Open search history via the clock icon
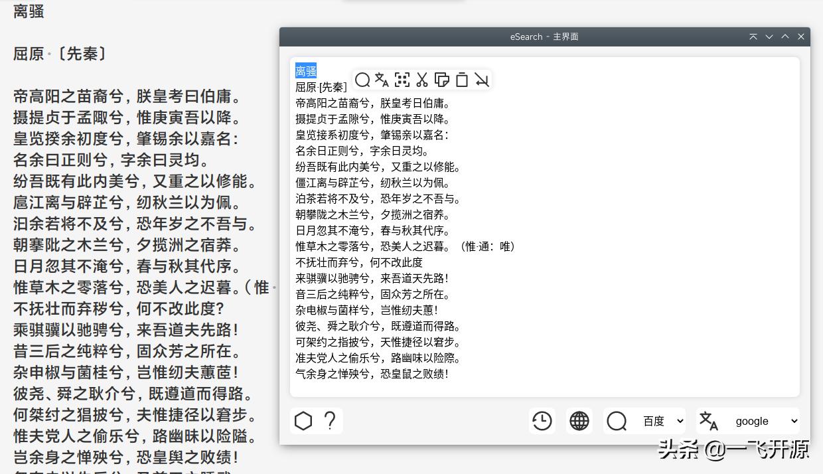This screenshot has height=474, width=823. 542,421
